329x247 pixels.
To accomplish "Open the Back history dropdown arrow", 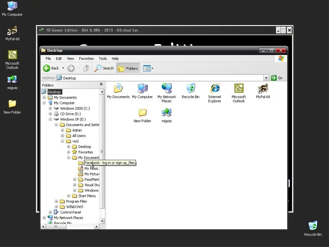I will [x=63, y=68].
